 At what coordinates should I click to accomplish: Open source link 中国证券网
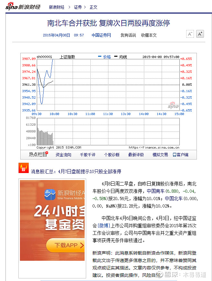pos(101,35)
